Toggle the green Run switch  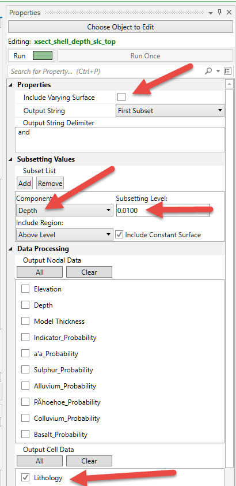pos(43,56)
